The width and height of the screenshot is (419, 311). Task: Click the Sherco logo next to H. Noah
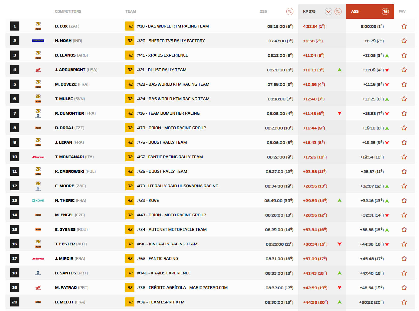point(38,41)
